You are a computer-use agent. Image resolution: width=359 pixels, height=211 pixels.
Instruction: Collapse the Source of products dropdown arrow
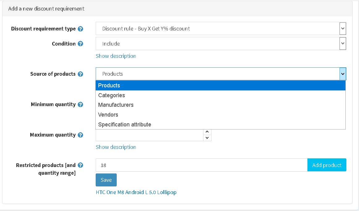(343, 74)
